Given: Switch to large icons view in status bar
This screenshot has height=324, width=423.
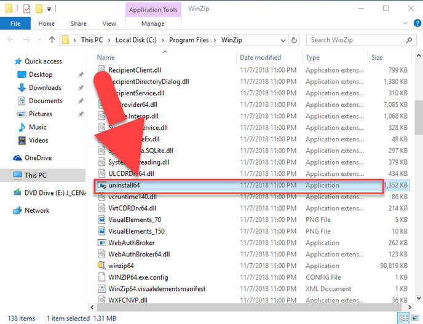Looking at the screenshot, I should coord(416,318).
